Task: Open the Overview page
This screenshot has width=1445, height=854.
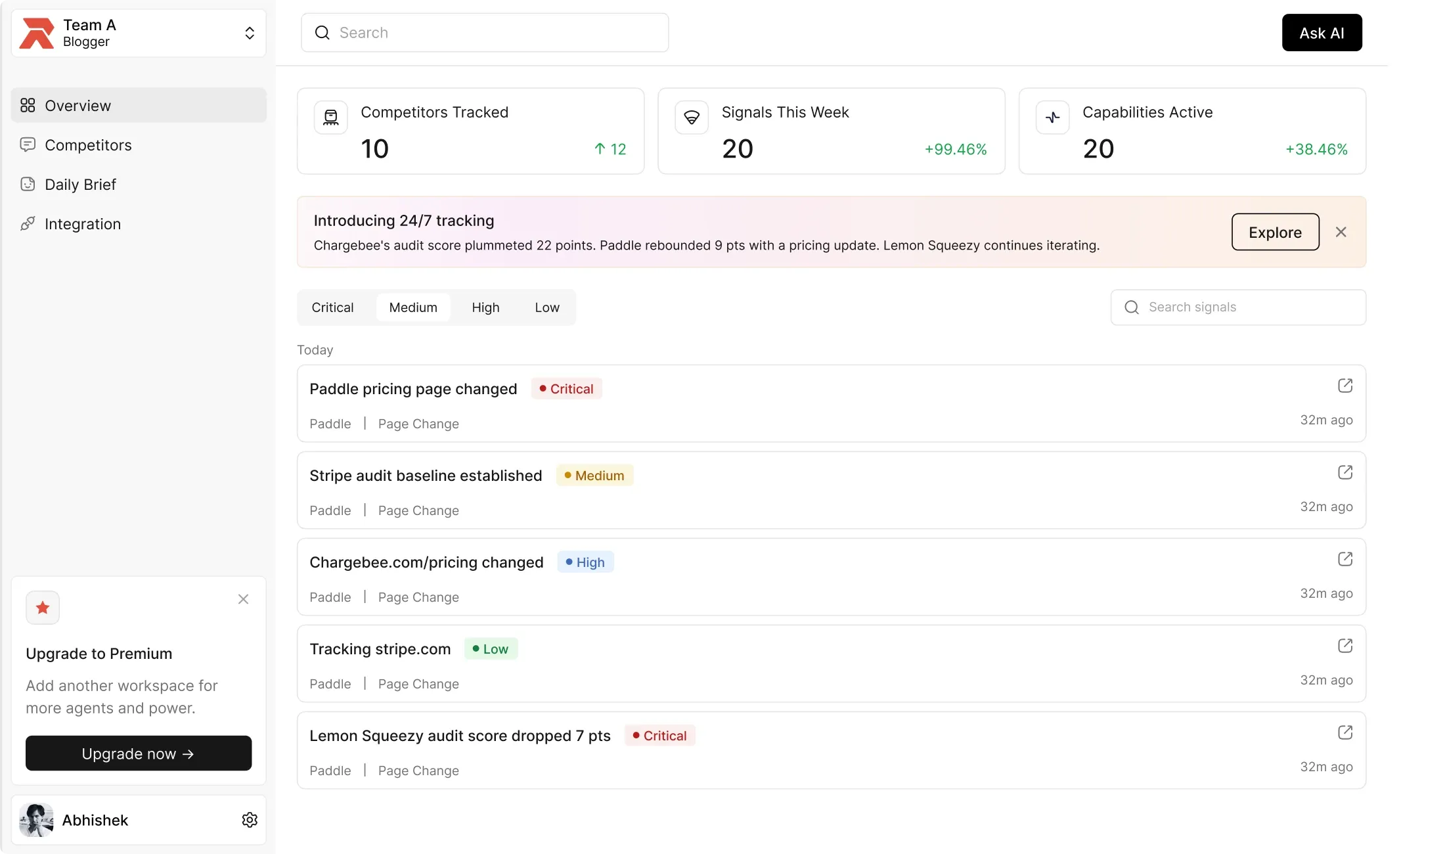Action: tap(139, 105)
